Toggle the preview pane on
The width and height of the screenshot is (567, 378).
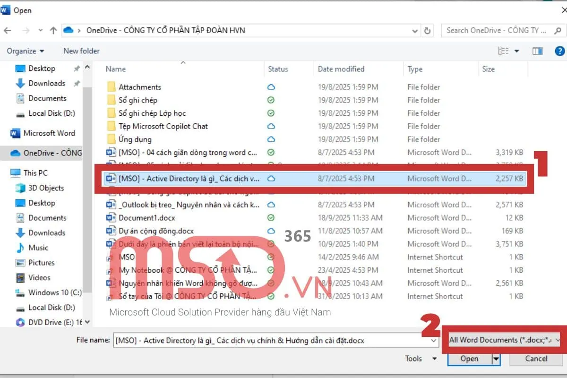coord(537,51)
